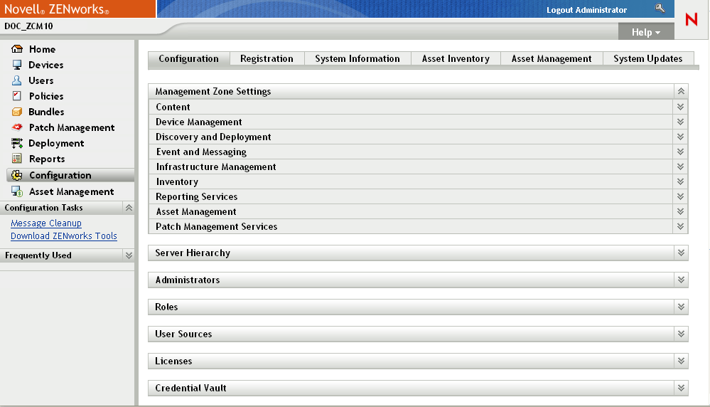
Task: Open Users in the navigation
Action: click(41, 80)
